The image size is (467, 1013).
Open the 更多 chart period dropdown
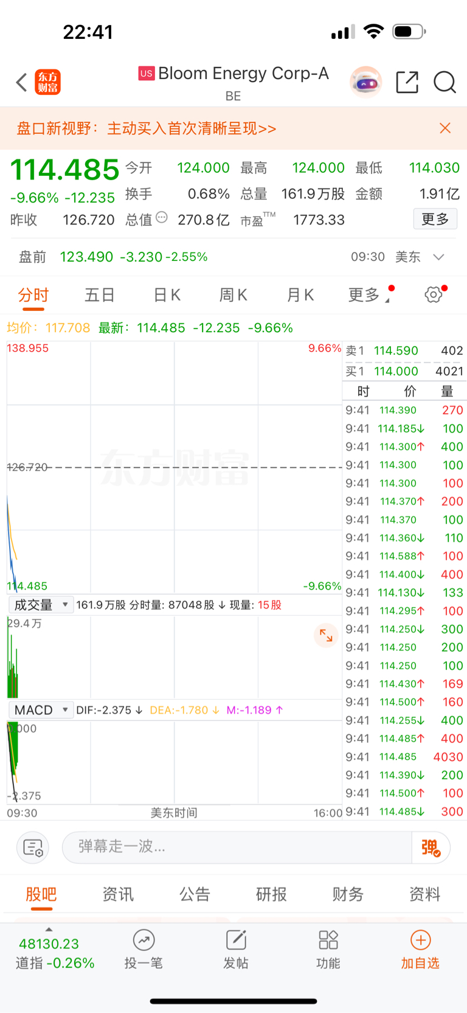point(370,295)
